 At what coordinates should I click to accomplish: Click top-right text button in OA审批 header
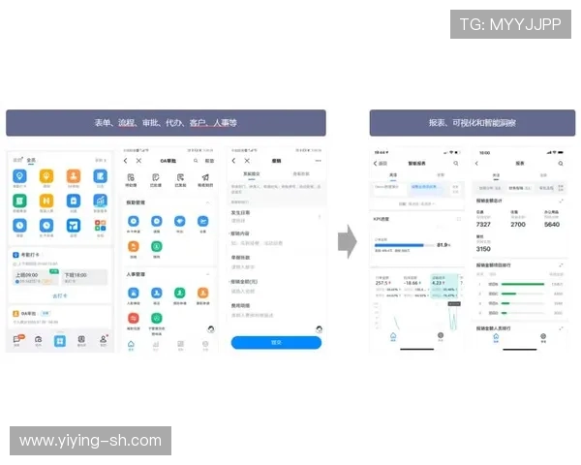209,161
